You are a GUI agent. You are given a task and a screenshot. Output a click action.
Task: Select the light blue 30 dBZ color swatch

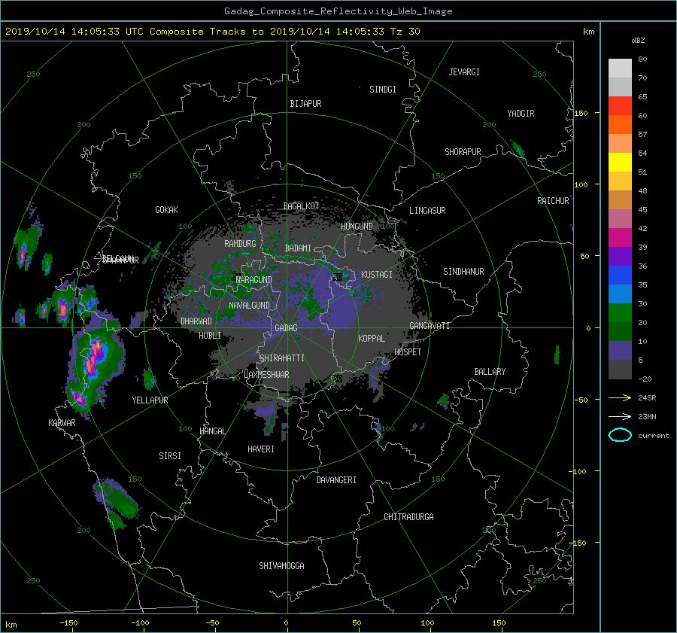coord(620,294)
